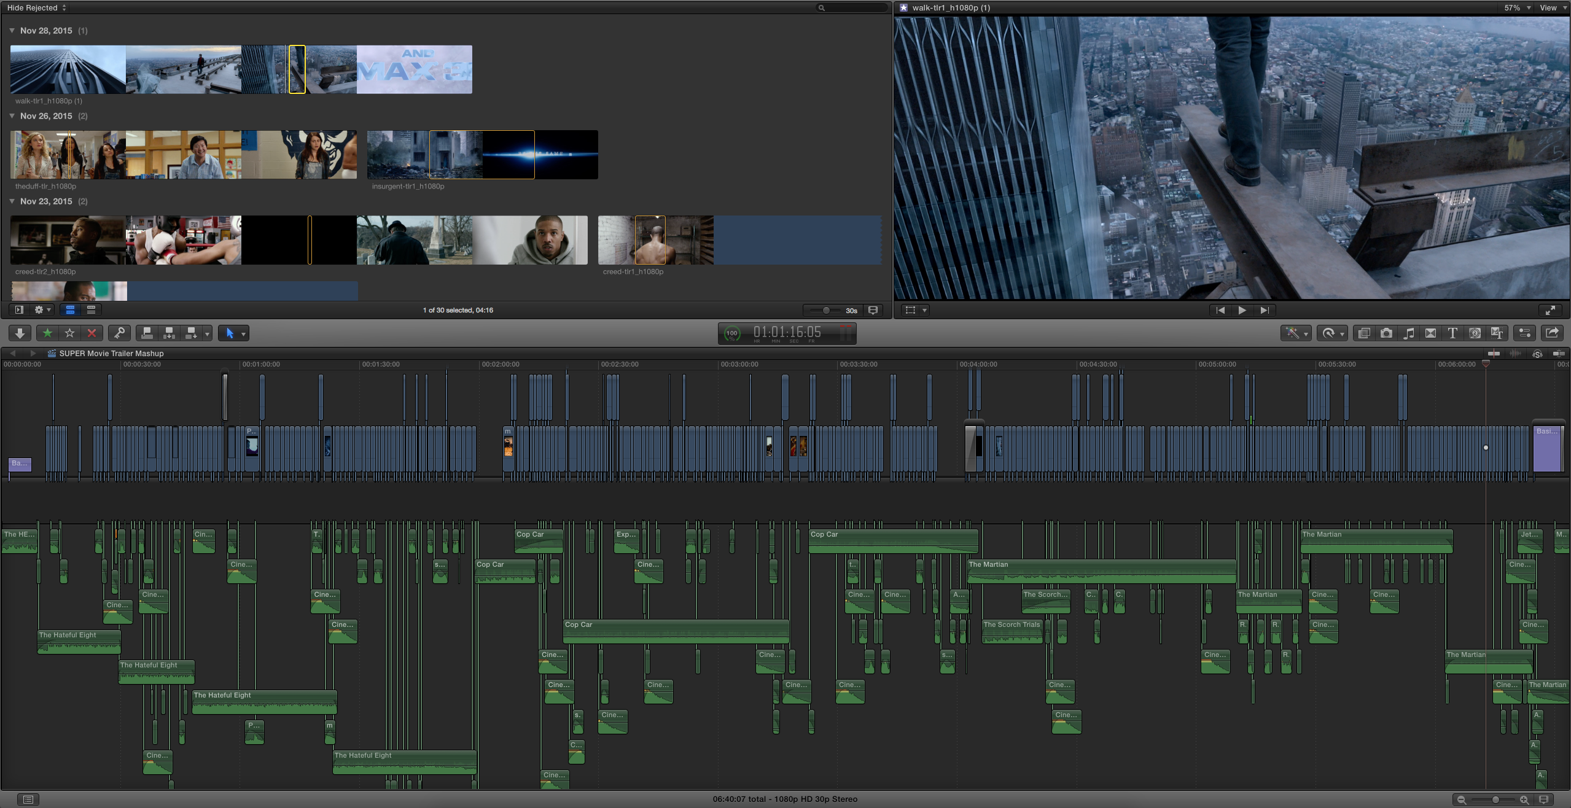This screenshot has width=1571, height=808.
Task: Toggle video skimming in the timeline
Action: tap(1494, 353)
